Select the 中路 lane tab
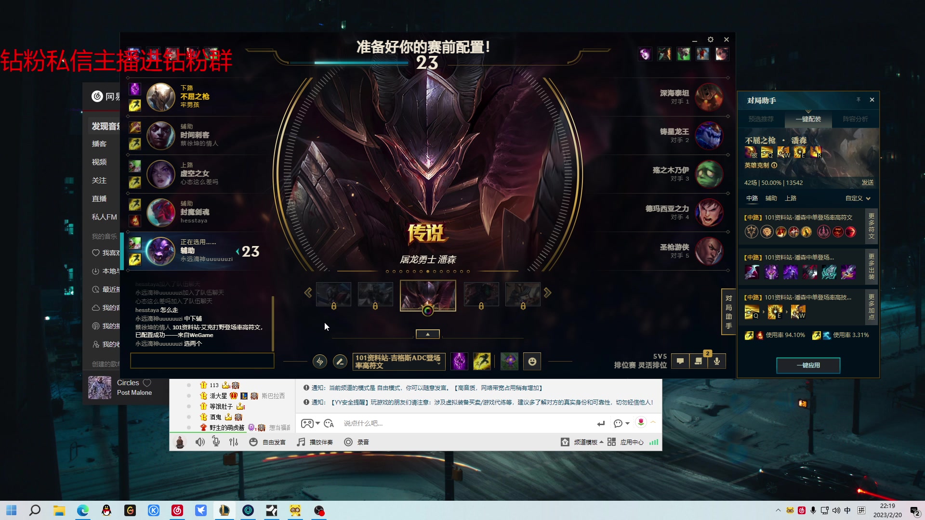The width and height of the screenshot is (925, 520). 752,198
